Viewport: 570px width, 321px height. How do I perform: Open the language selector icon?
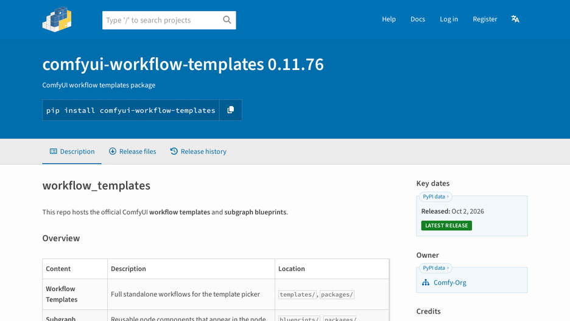click(515, 19)
